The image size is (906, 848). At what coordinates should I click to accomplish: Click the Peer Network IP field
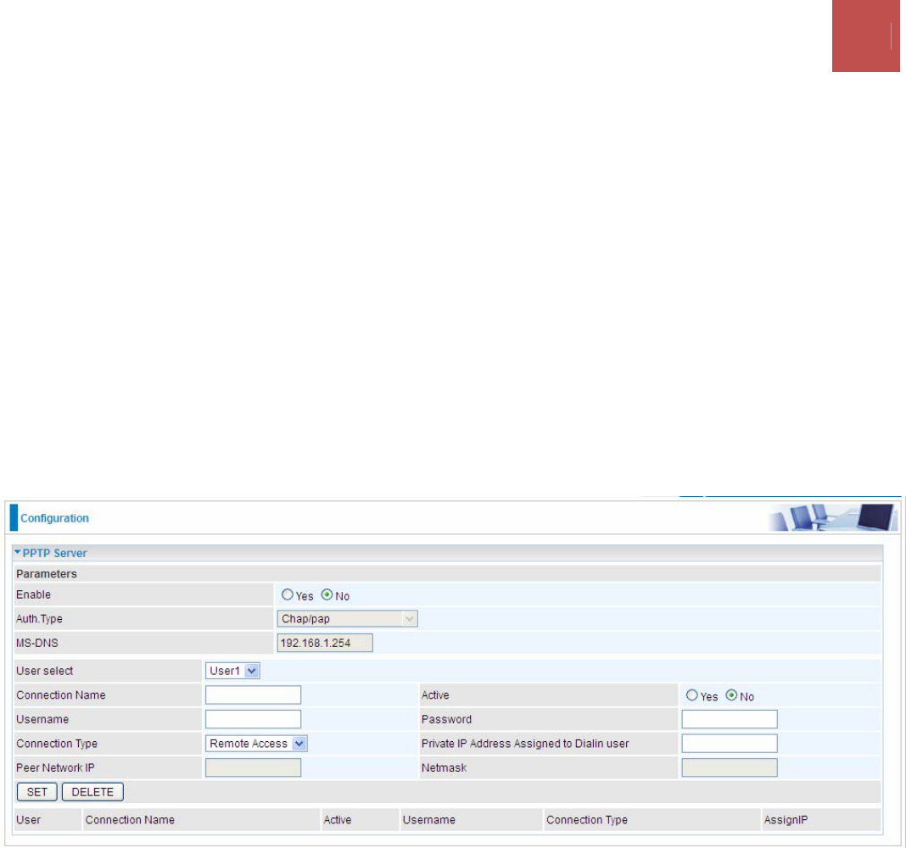(253, 767)
